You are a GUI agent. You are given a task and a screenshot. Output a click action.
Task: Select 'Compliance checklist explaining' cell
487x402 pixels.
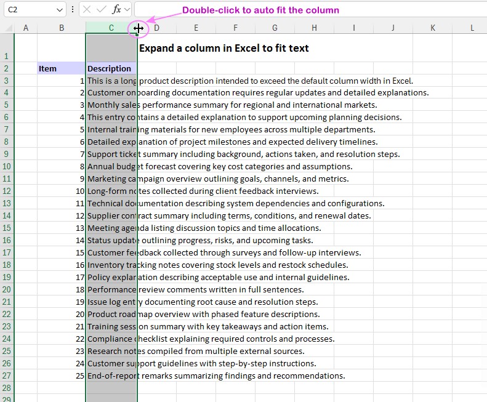coord(111,339)
